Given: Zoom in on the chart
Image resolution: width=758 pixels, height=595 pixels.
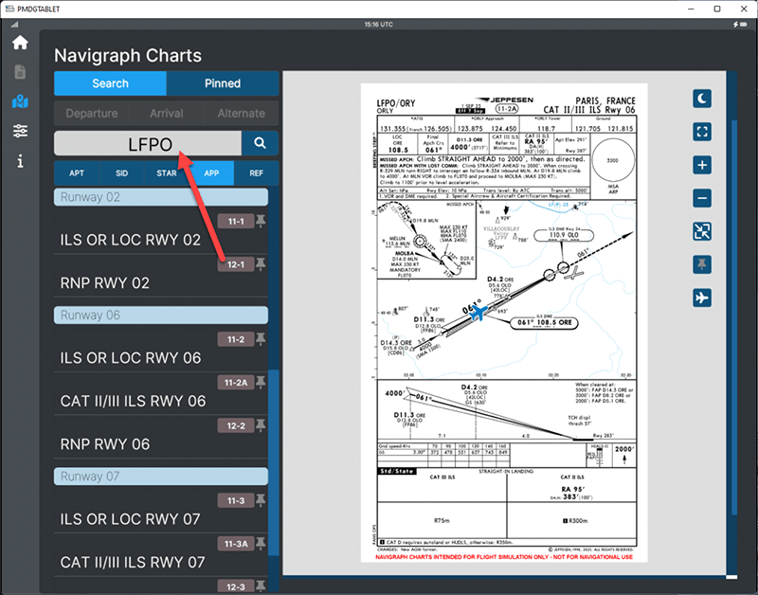Looking at the screenshot, I should click(x=702, y=165).
